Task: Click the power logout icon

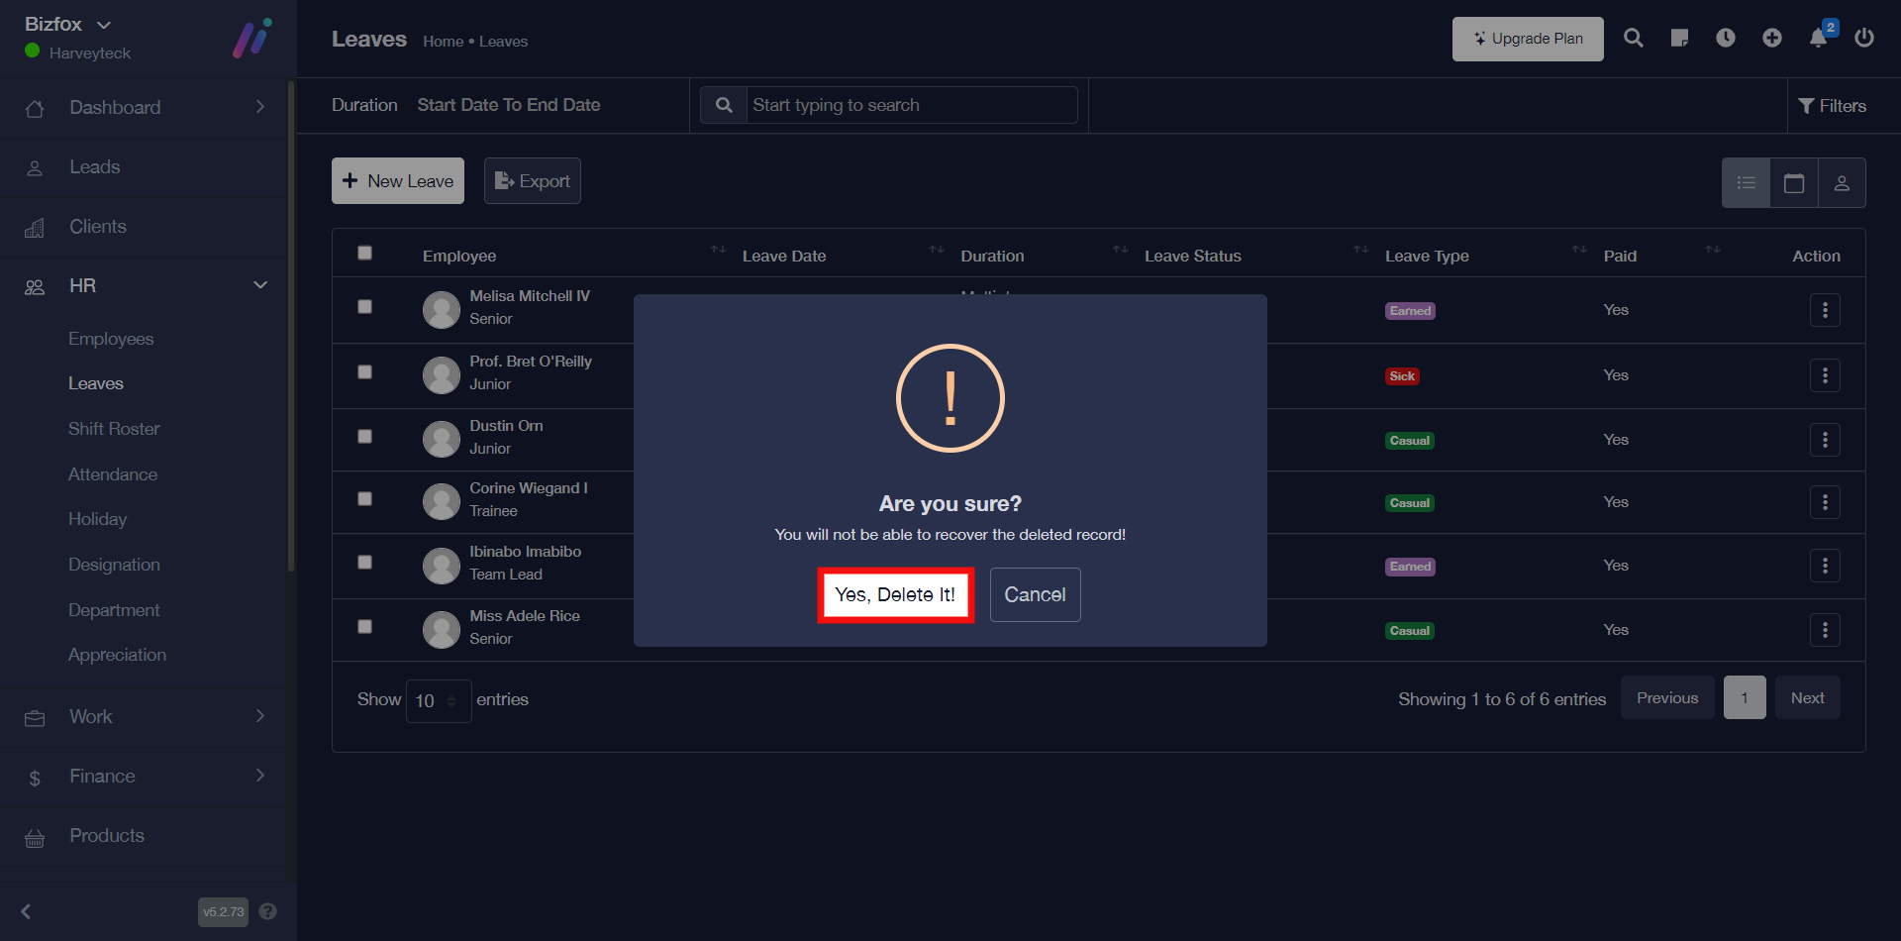Action: (1864, 39)
